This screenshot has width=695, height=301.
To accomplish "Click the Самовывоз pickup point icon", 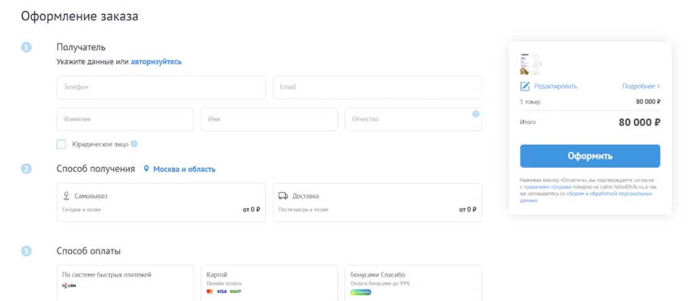I will [x=66, y=196].
